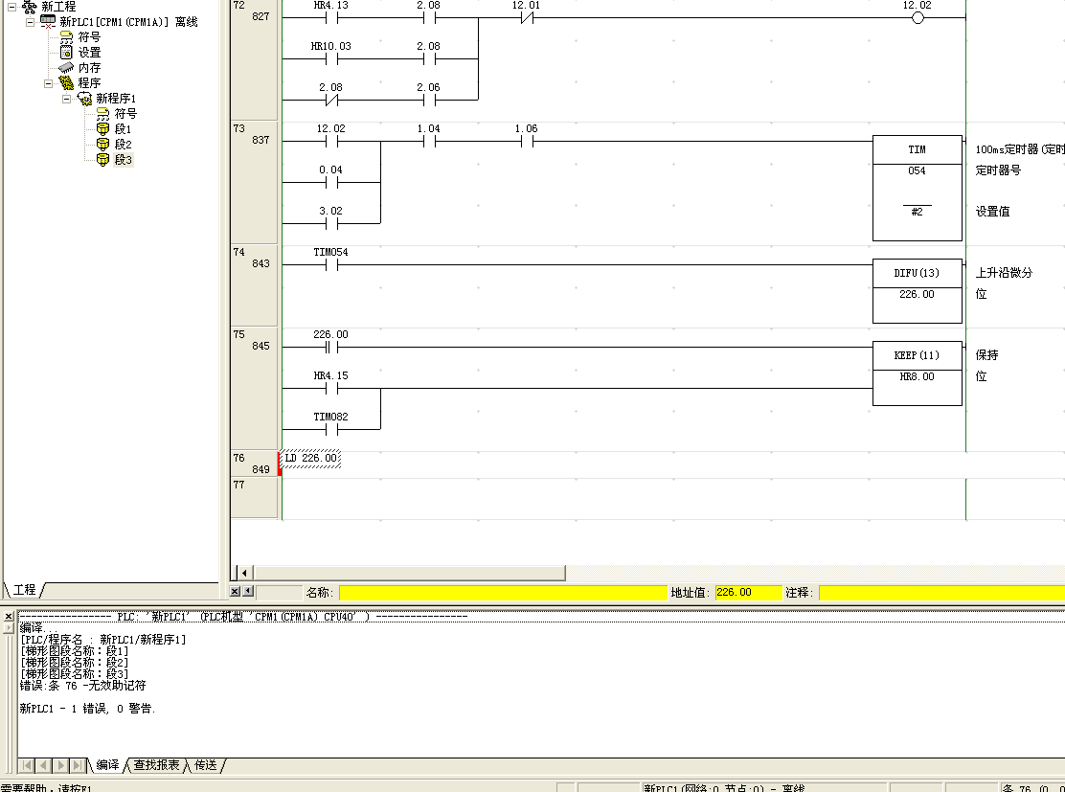This screenshot has width=1065, height=792.
Task: Select the 工程 workspace tab
Action: (25, 590)
